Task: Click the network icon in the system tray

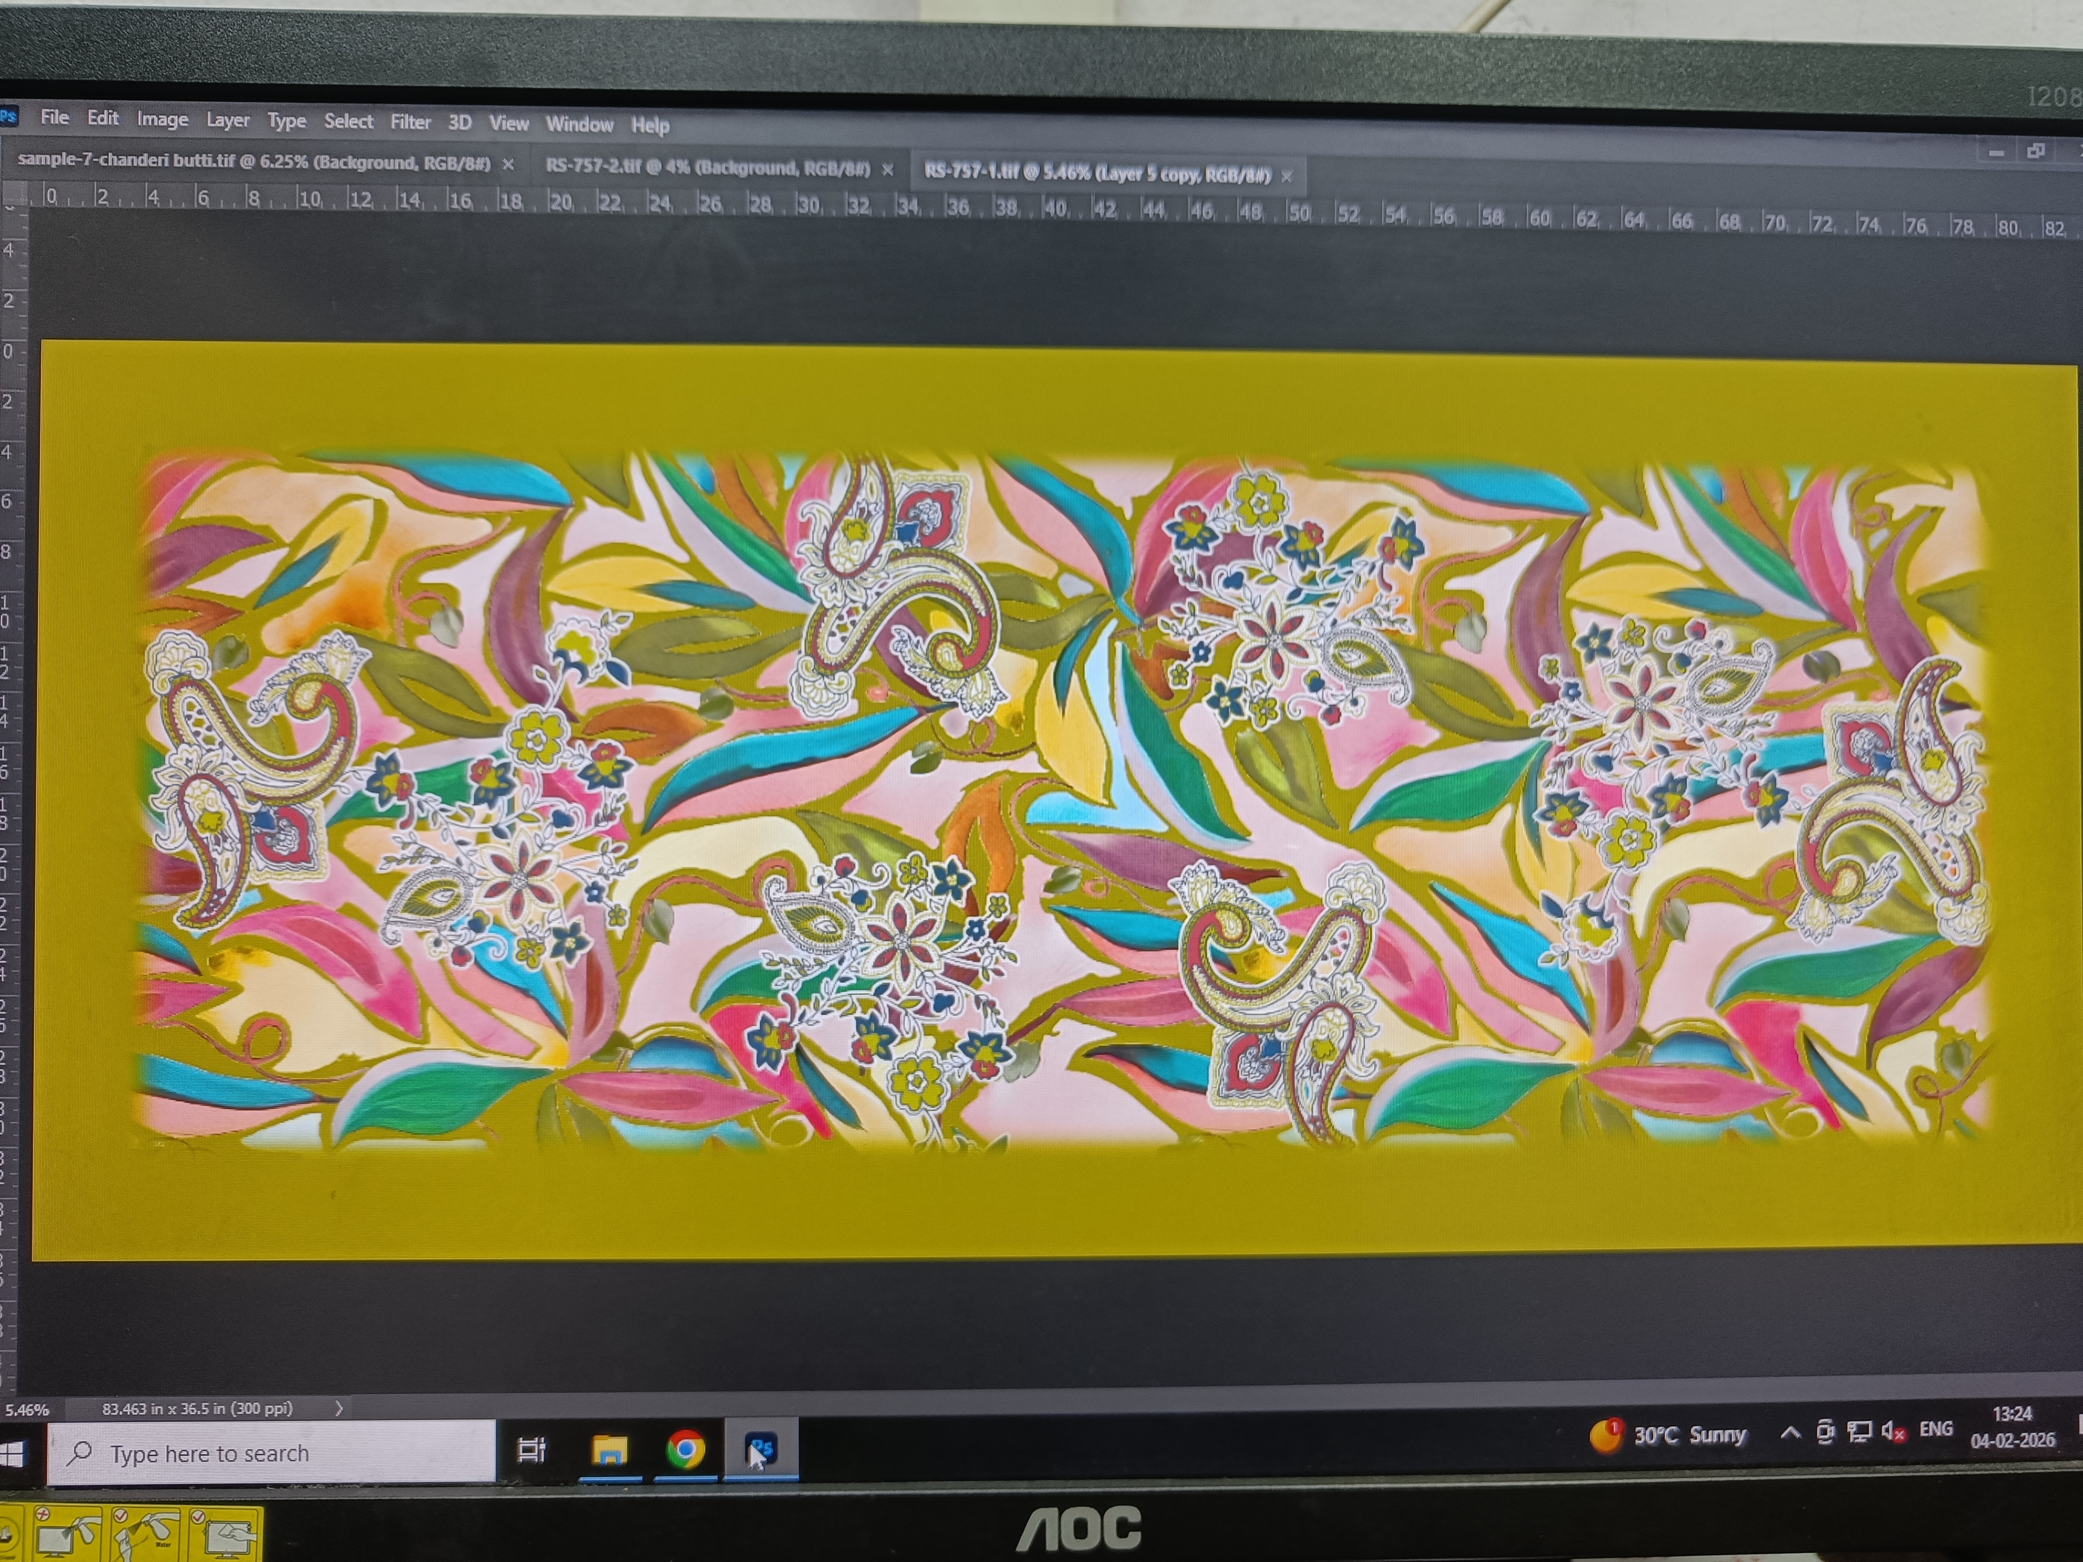Action: coord(1860,1432)
